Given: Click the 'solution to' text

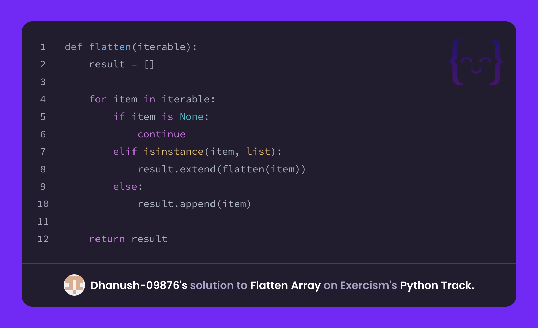Looking at the screenshot, I should [x=219, y=285].
